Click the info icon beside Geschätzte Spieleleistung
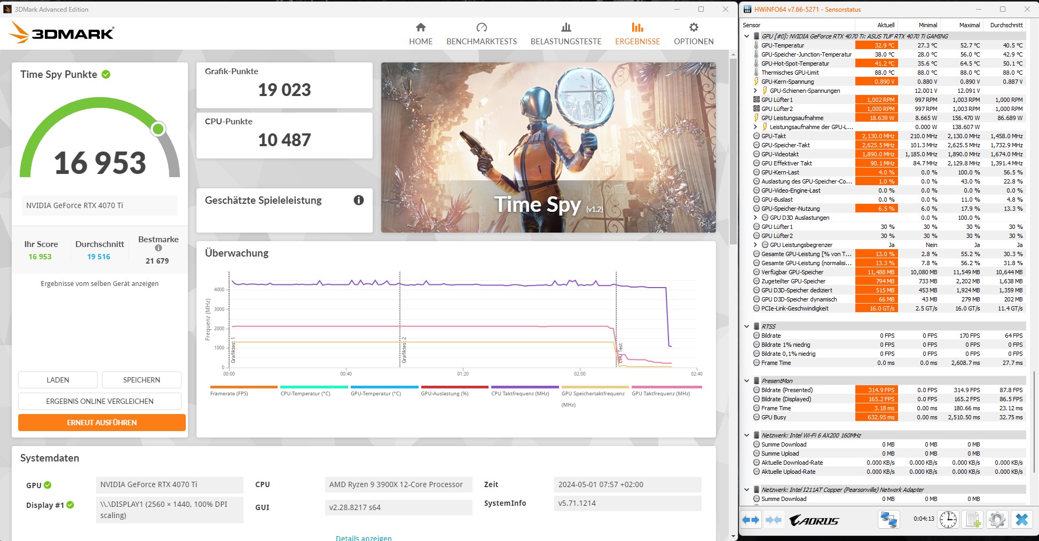The height and width of the screenshot is (541, 1039). (x=359, y=200)
